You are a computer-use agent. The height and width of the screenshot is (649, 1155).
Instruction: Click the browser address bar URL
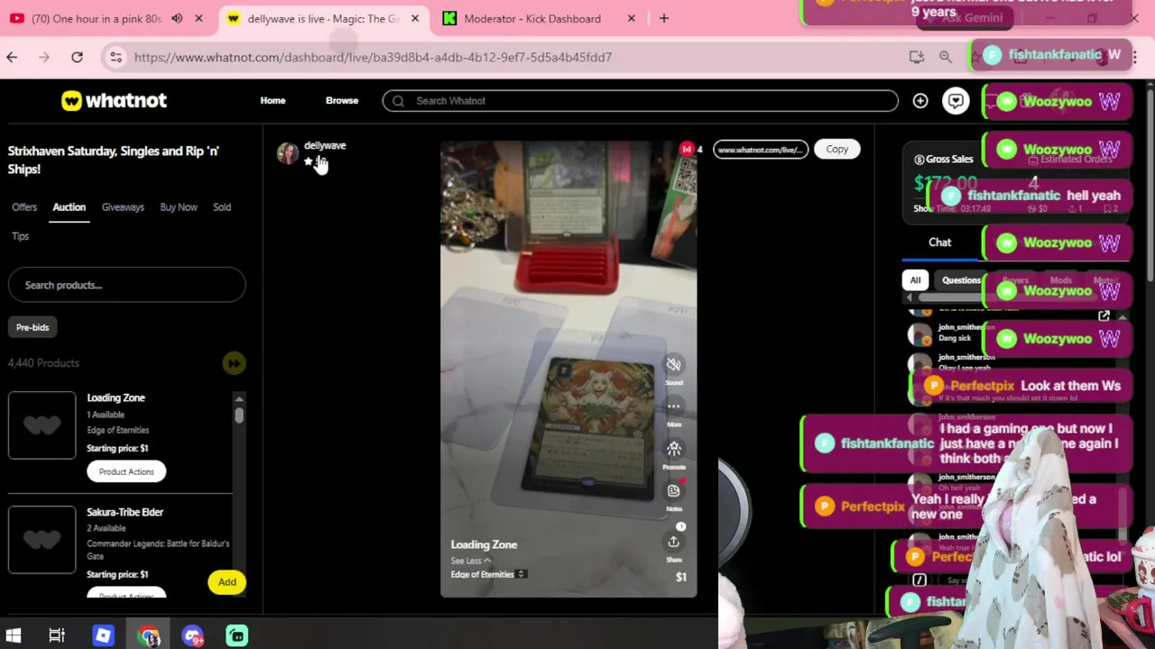[373, 57]
